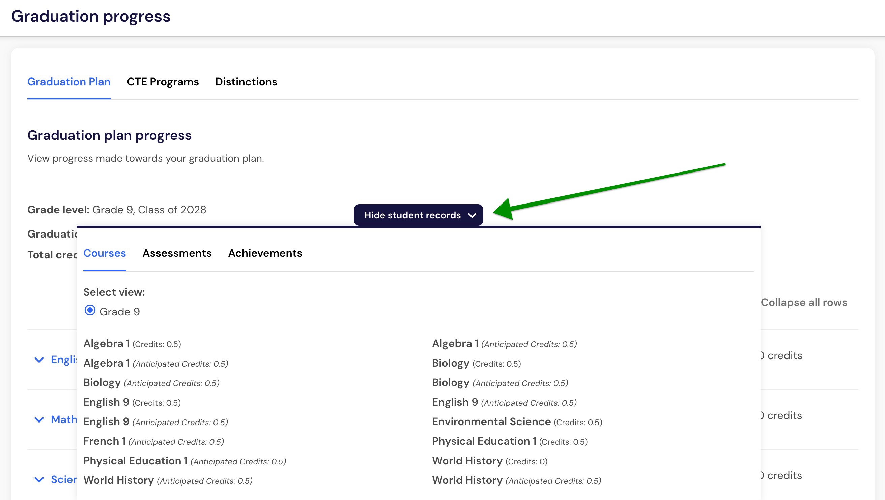Image resolution: width=885 pixels, height=500 pixels.
Task: Switch to the Courses tab
Action: coord(105,253)
